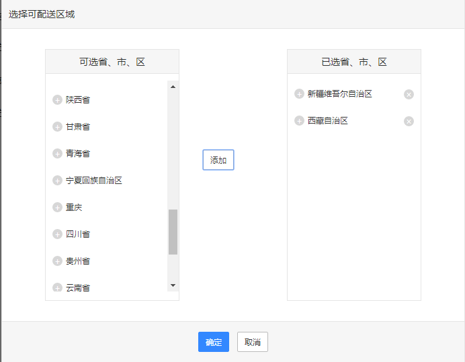
Task: Click plus icon beside 宁夏回族自治区
Action: [x=57, y=181]
